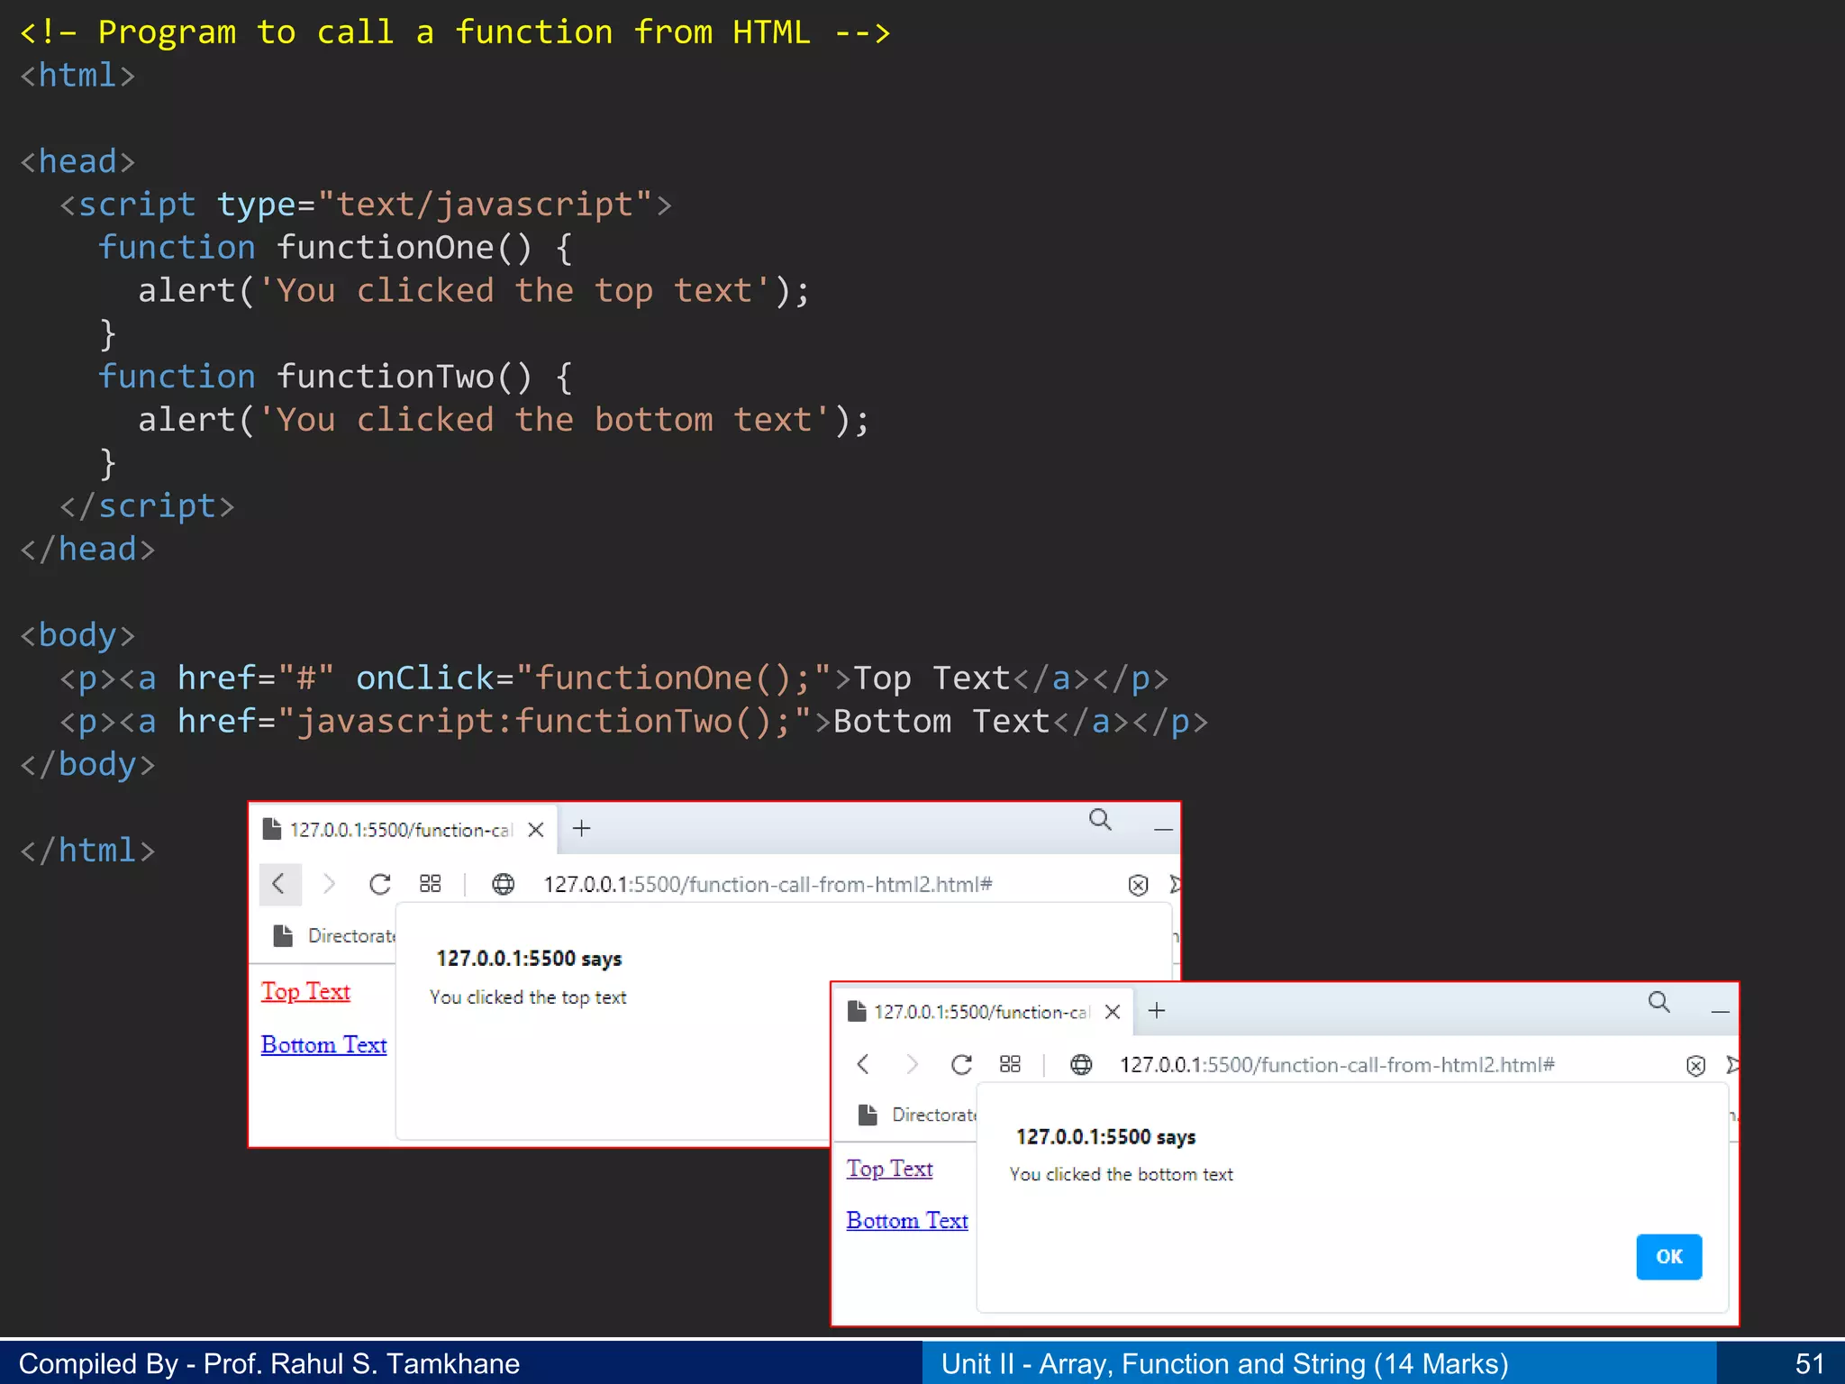Click the back arrow in the first browser window

[x=279, y=884]
